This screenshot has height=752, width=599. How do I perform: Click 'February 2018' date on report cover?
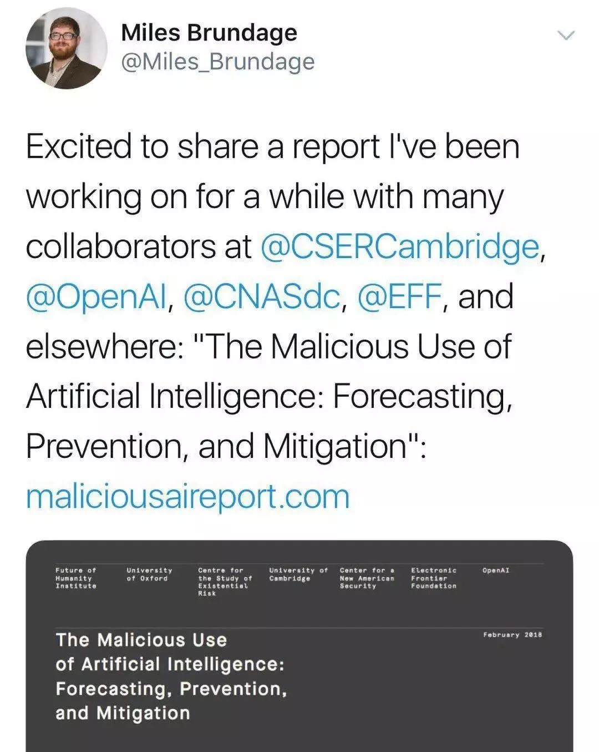(512, 635)
